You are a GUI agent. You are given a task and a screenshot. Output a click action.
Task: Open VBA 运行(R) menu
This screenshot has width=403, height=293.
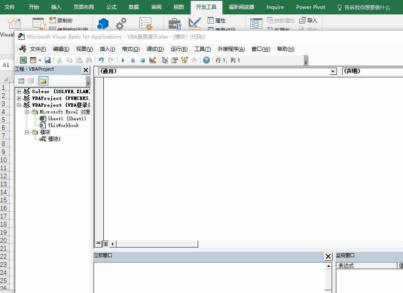tap(179, 49)
